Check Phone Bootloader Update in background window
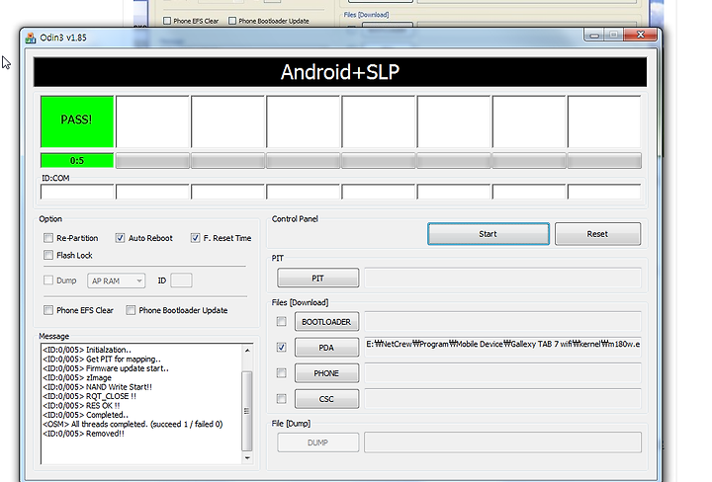 [x=232, y=21]
